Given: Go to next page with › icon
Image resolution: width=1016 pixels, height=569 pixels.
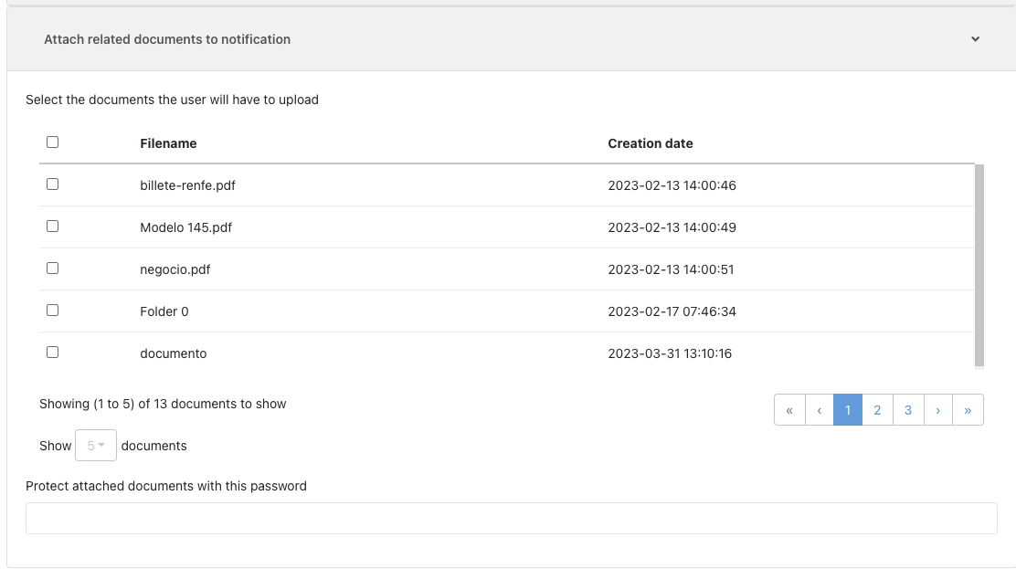Looking at the screenshot, I should pyautogui.click(x=937, y=410).
